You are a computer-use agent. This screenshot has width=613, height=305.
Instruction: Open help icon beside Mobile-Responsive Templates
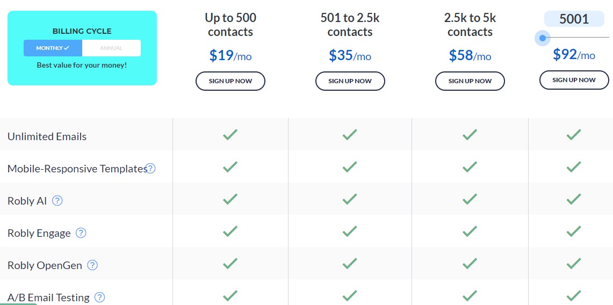click(x=150, y=169)
